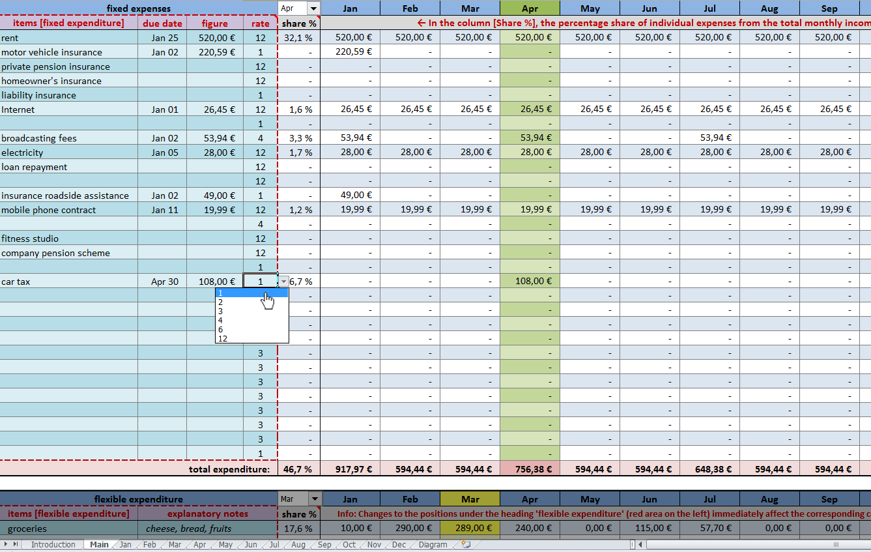Open the Introduction sheet tab
Viewport: 871px width, 552px height.
tap(53, 545)
